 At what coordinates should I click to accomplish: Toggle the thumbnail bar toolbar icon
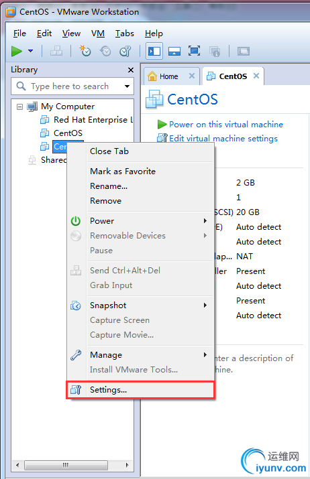174,51
